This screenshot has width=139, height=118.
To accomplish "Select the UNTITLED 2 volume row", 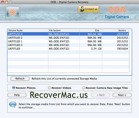I will pos(68,38).
